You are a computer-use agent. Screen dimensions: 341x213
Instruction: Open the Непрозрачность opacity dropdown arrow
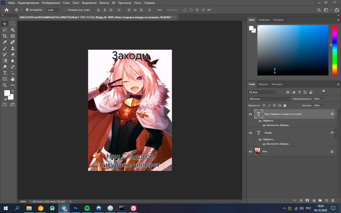[x=323, y=99]
